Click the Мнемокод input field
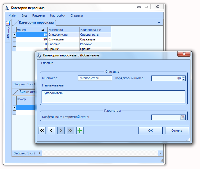200x169 pixels. pos(95,78)
